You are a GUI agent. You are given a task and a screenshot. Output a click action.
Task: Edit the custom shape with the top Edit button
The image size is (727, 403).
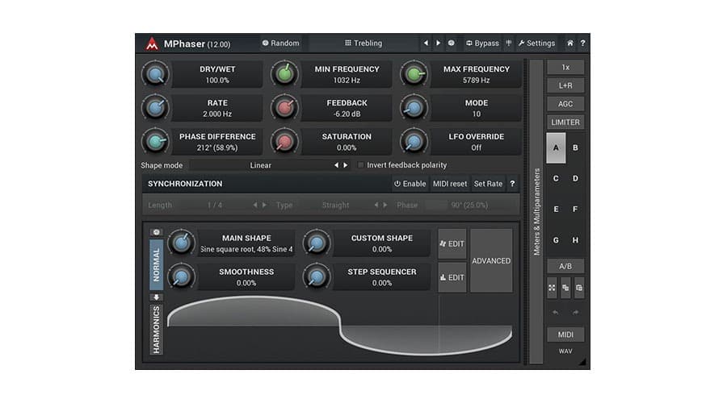[452, 244]
